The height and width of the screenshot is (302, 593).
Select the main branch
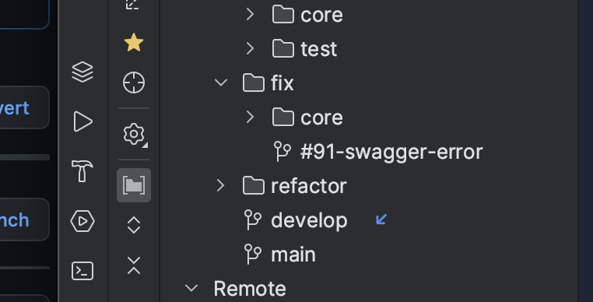(x=293, y=255)
